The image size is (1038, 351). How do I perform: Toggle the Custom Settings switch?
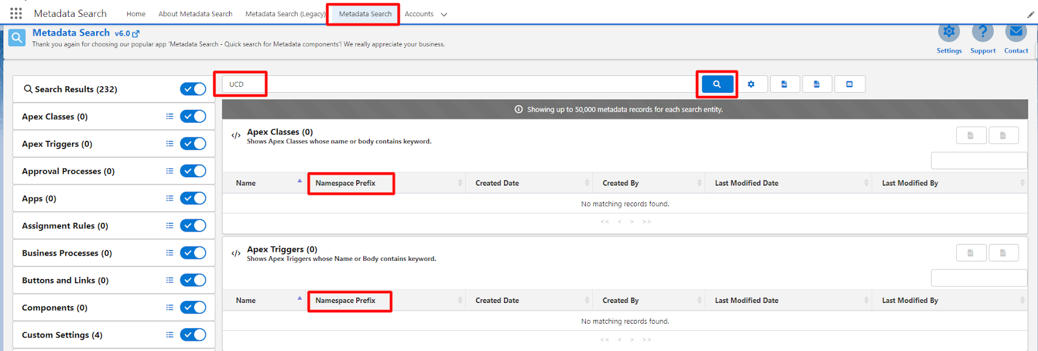193,334
